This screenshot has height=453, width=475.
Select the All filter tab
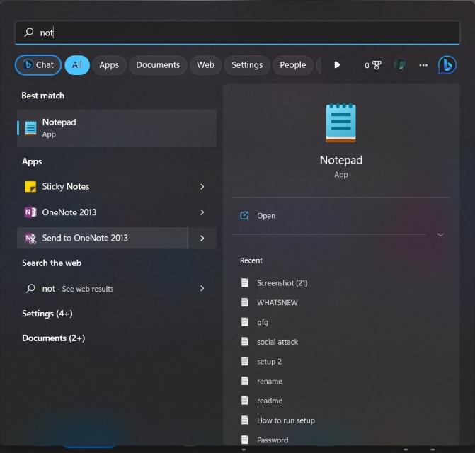(77, 65)
